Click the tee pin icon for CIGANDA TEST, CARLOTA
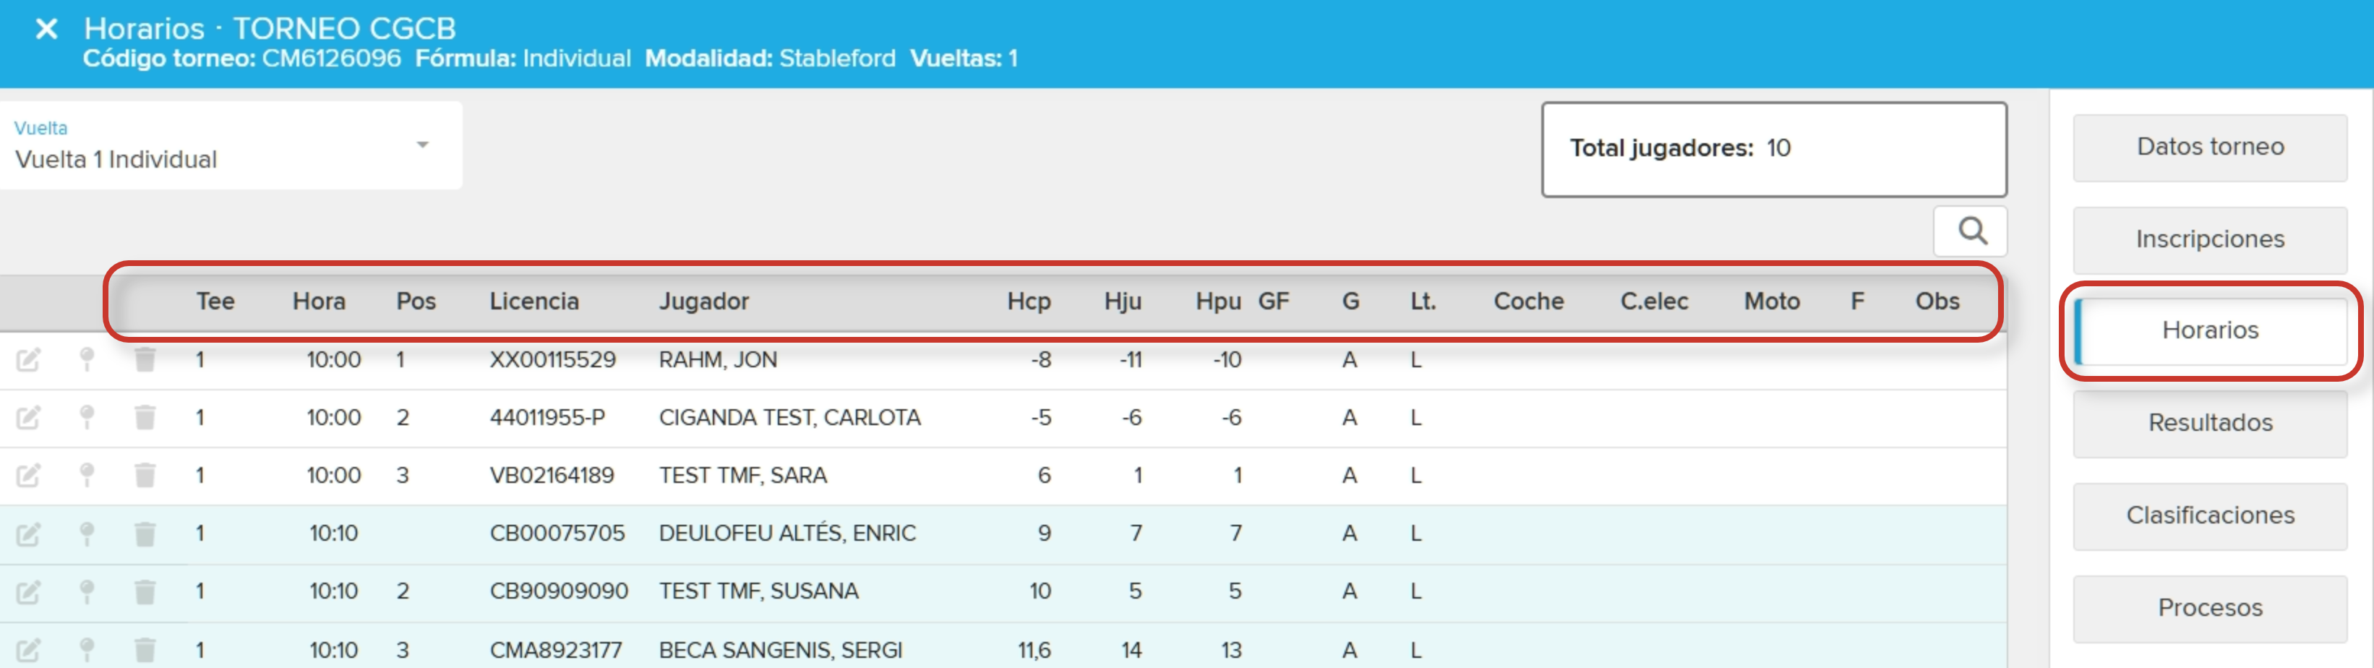The width and height of the screenshot is (2374, 668). pos(87,419)
